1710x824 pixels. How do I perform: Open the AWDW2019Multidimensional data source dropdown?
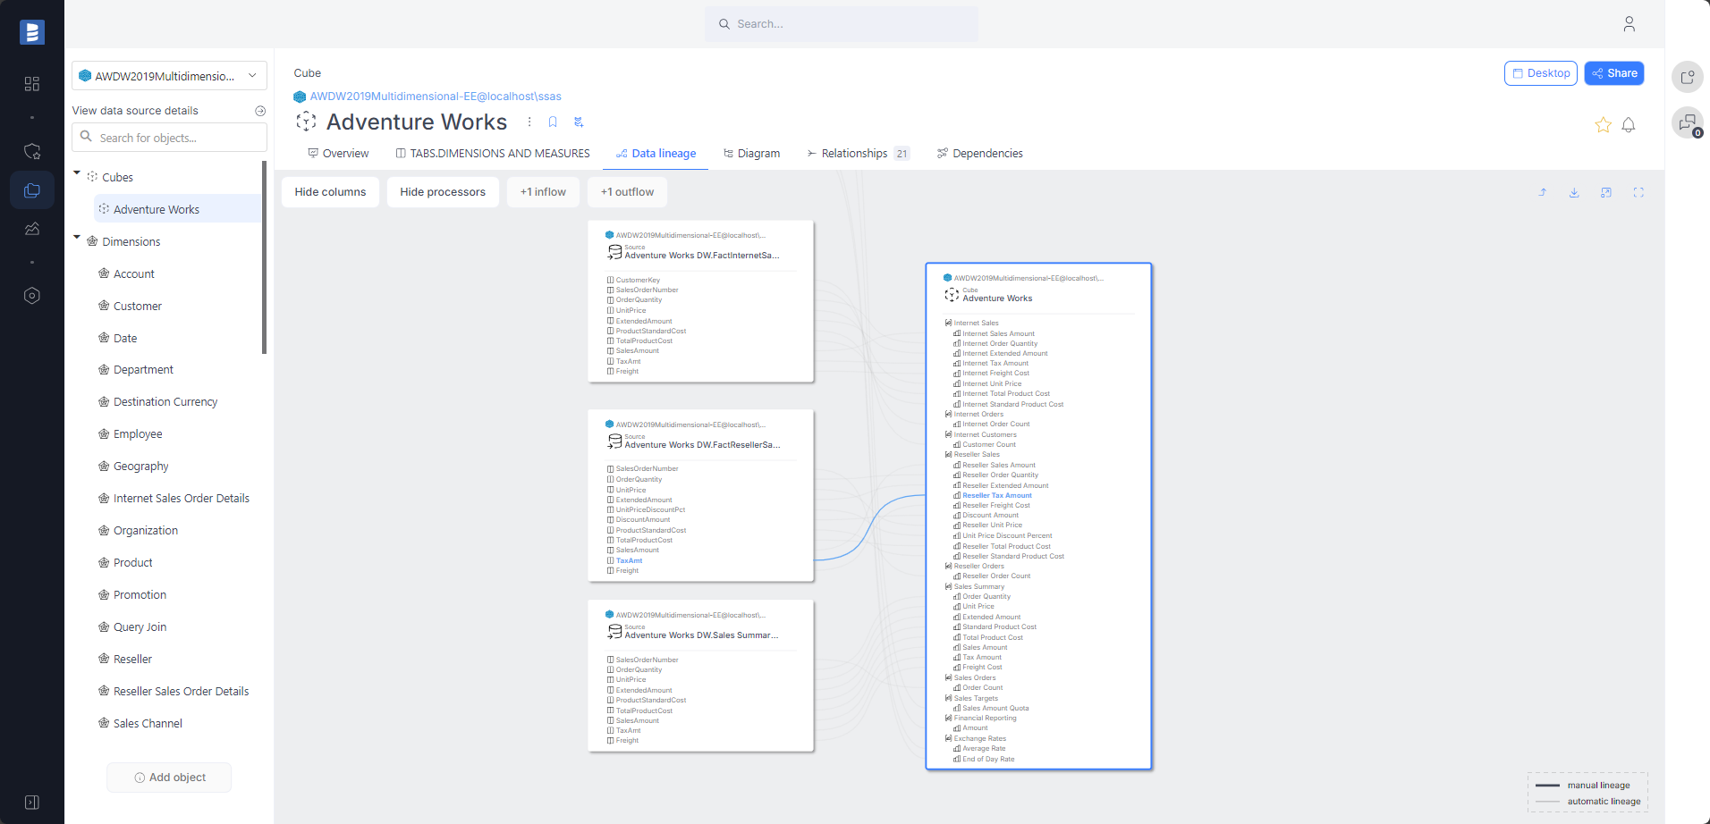click(169, 76)
